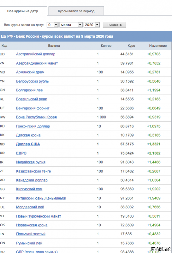
Task: Open the ЕВРО currency link
Action: (x=21, y=153)
